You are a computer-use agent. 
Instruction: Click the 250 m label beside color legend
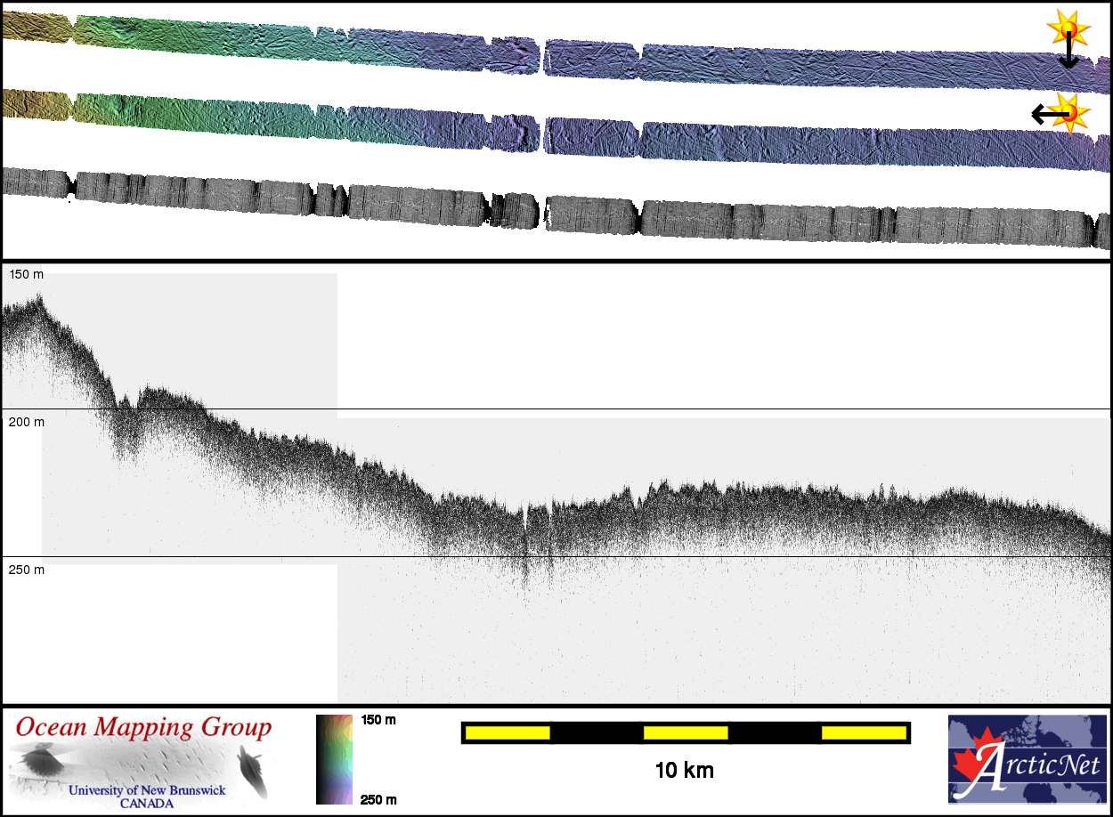(378, 799)
